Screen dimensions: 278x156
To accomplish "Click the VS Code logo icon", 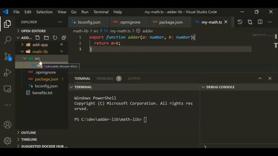I will (x=6, y=12).
